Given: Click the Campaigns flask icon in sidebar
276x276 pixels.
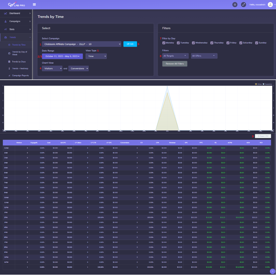Looking at the screenshot, I should (6, 21).
